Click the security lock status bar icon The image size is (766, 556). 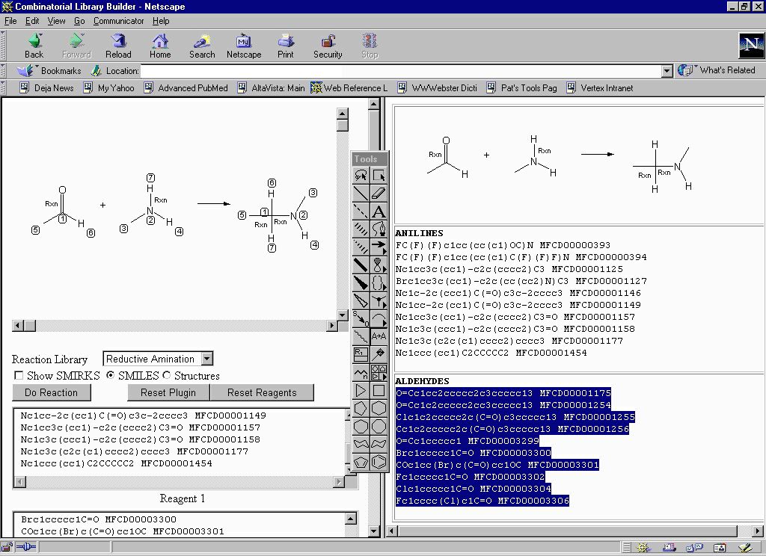coord(7,547)
